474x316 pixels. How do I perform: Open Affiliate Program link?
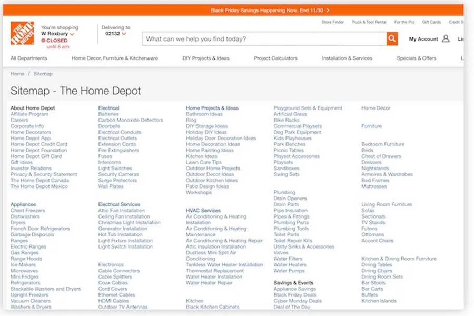[x=29, y=114]
